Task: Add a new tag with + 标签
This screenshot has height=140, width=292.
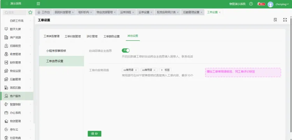Action: 165,70
